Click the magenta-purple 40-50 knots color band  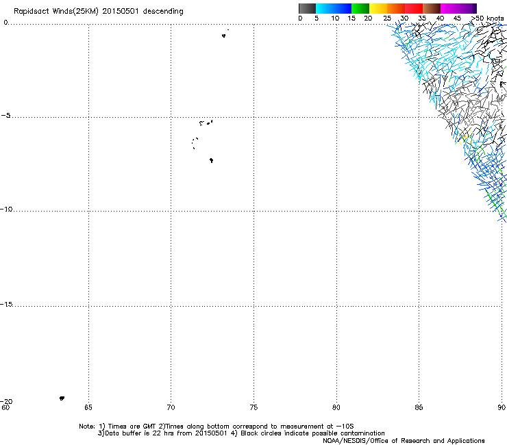(458, 8)
